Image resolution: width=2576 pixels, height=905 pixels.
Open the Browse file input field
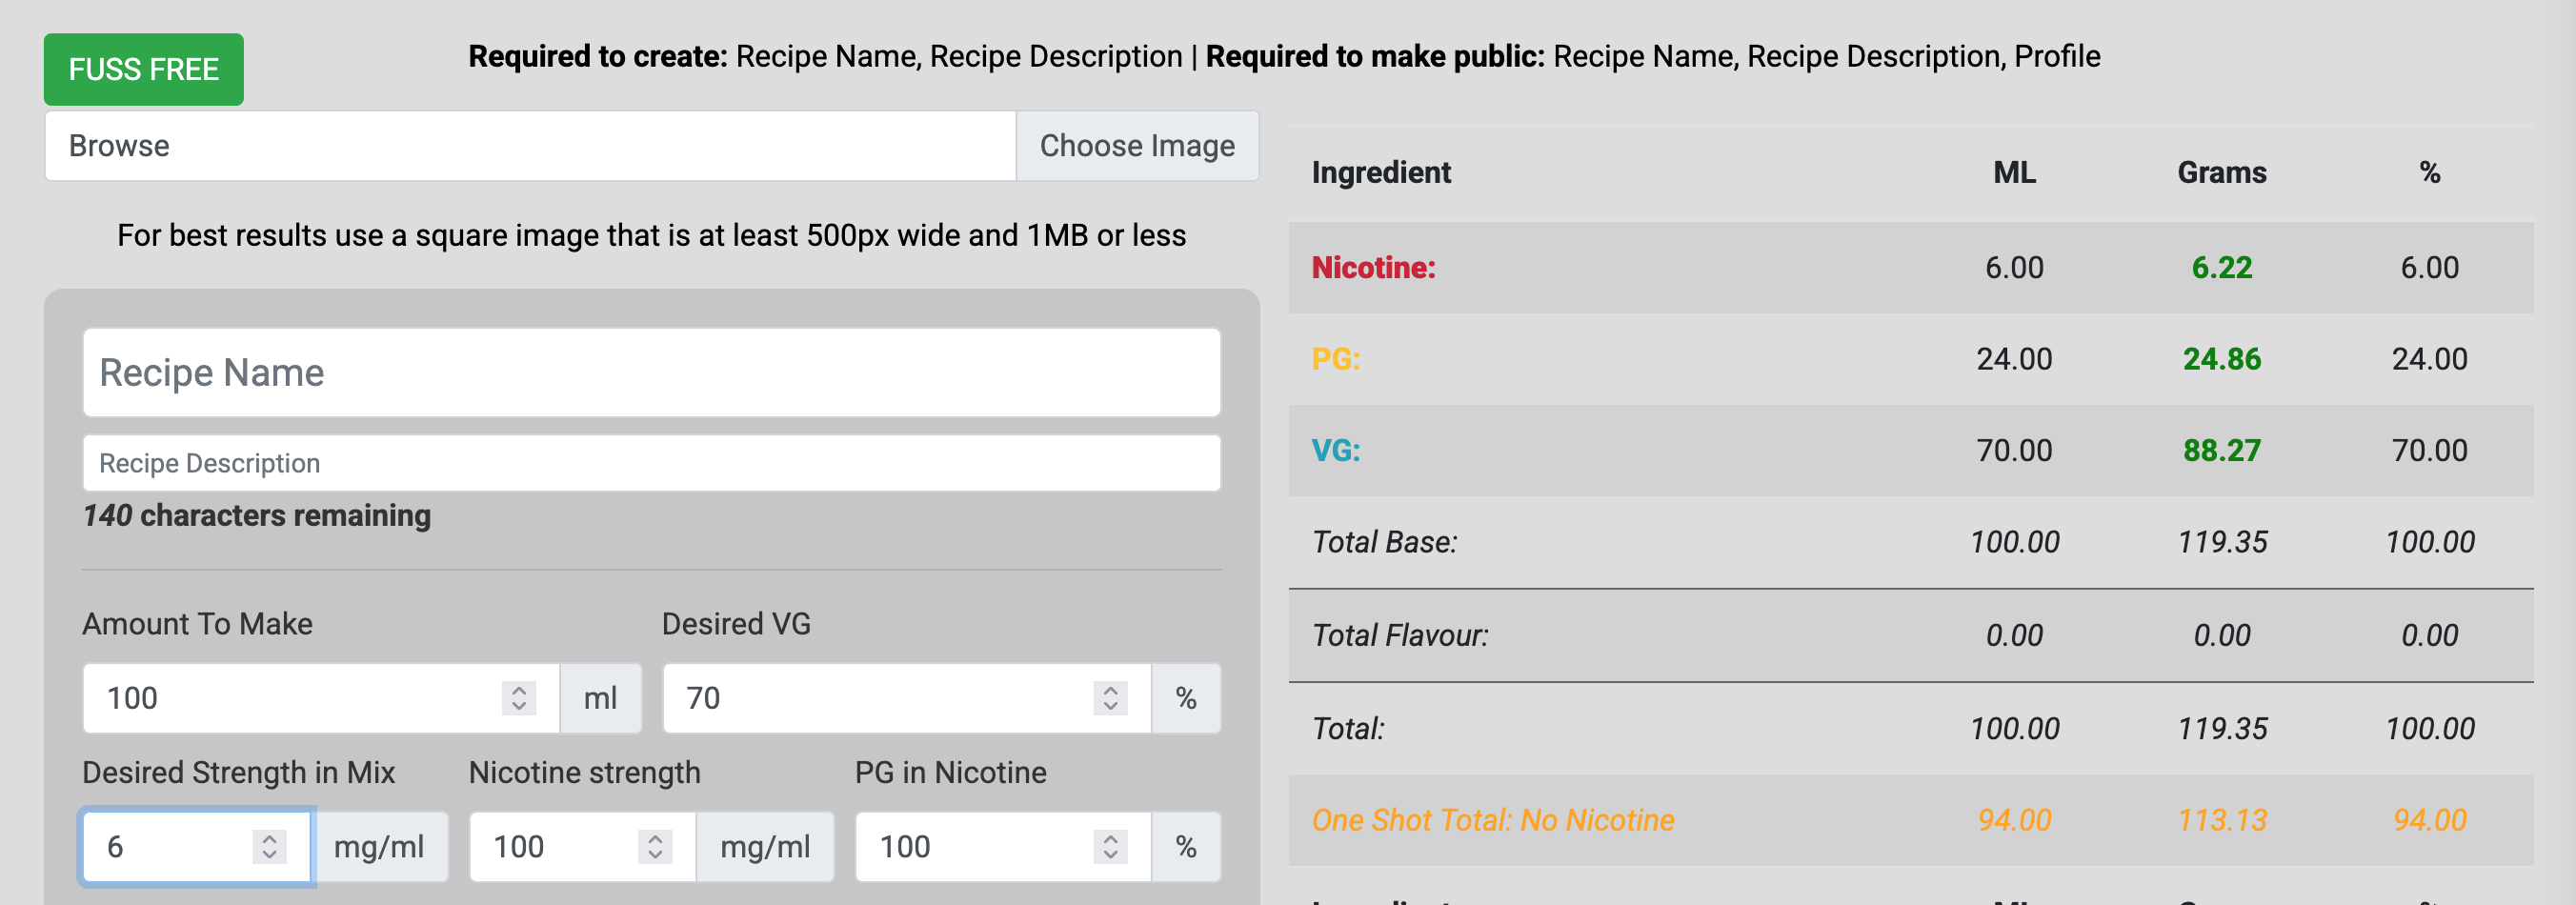(530, 146)
